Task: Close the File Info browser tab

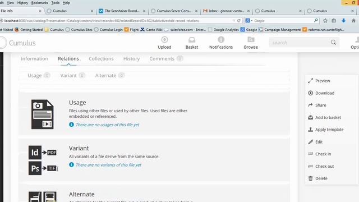Action: [x=40, y=11]
